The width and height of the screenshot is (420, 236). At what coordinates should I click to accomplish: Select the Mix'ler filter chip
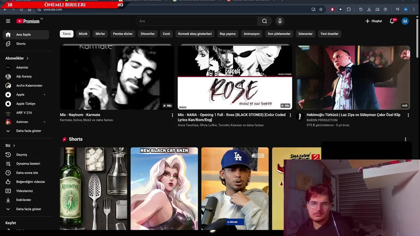(100, 34)
